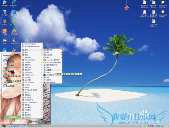Viewport: 169px width, 128px height.
Task: Launch the WPS演示 desktop shortcut
Action: [4, 32]
